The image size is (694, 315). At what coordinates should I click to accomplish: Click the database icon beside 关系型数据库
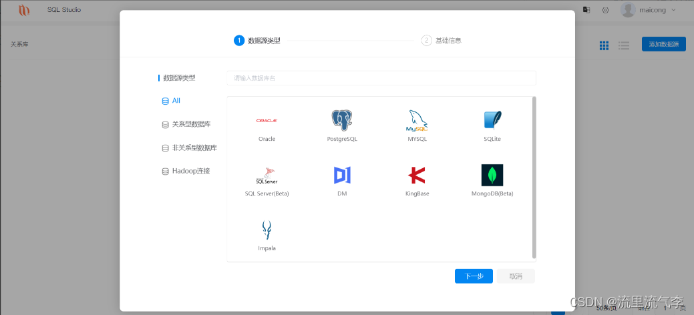tap(165, 125)
